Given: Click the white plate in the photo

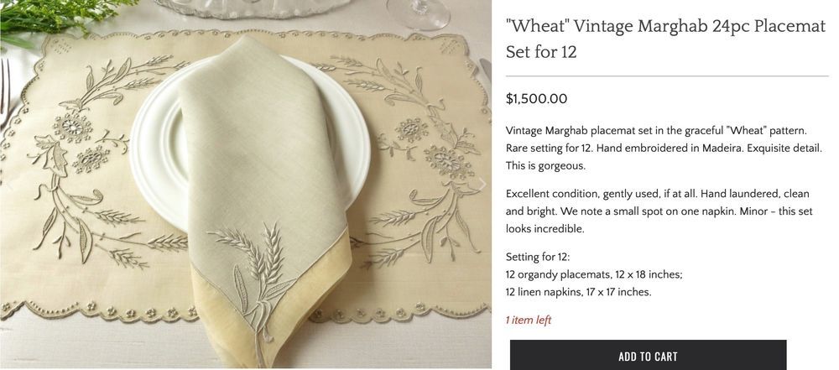Looking at the screenshot, I should [159, 143].
